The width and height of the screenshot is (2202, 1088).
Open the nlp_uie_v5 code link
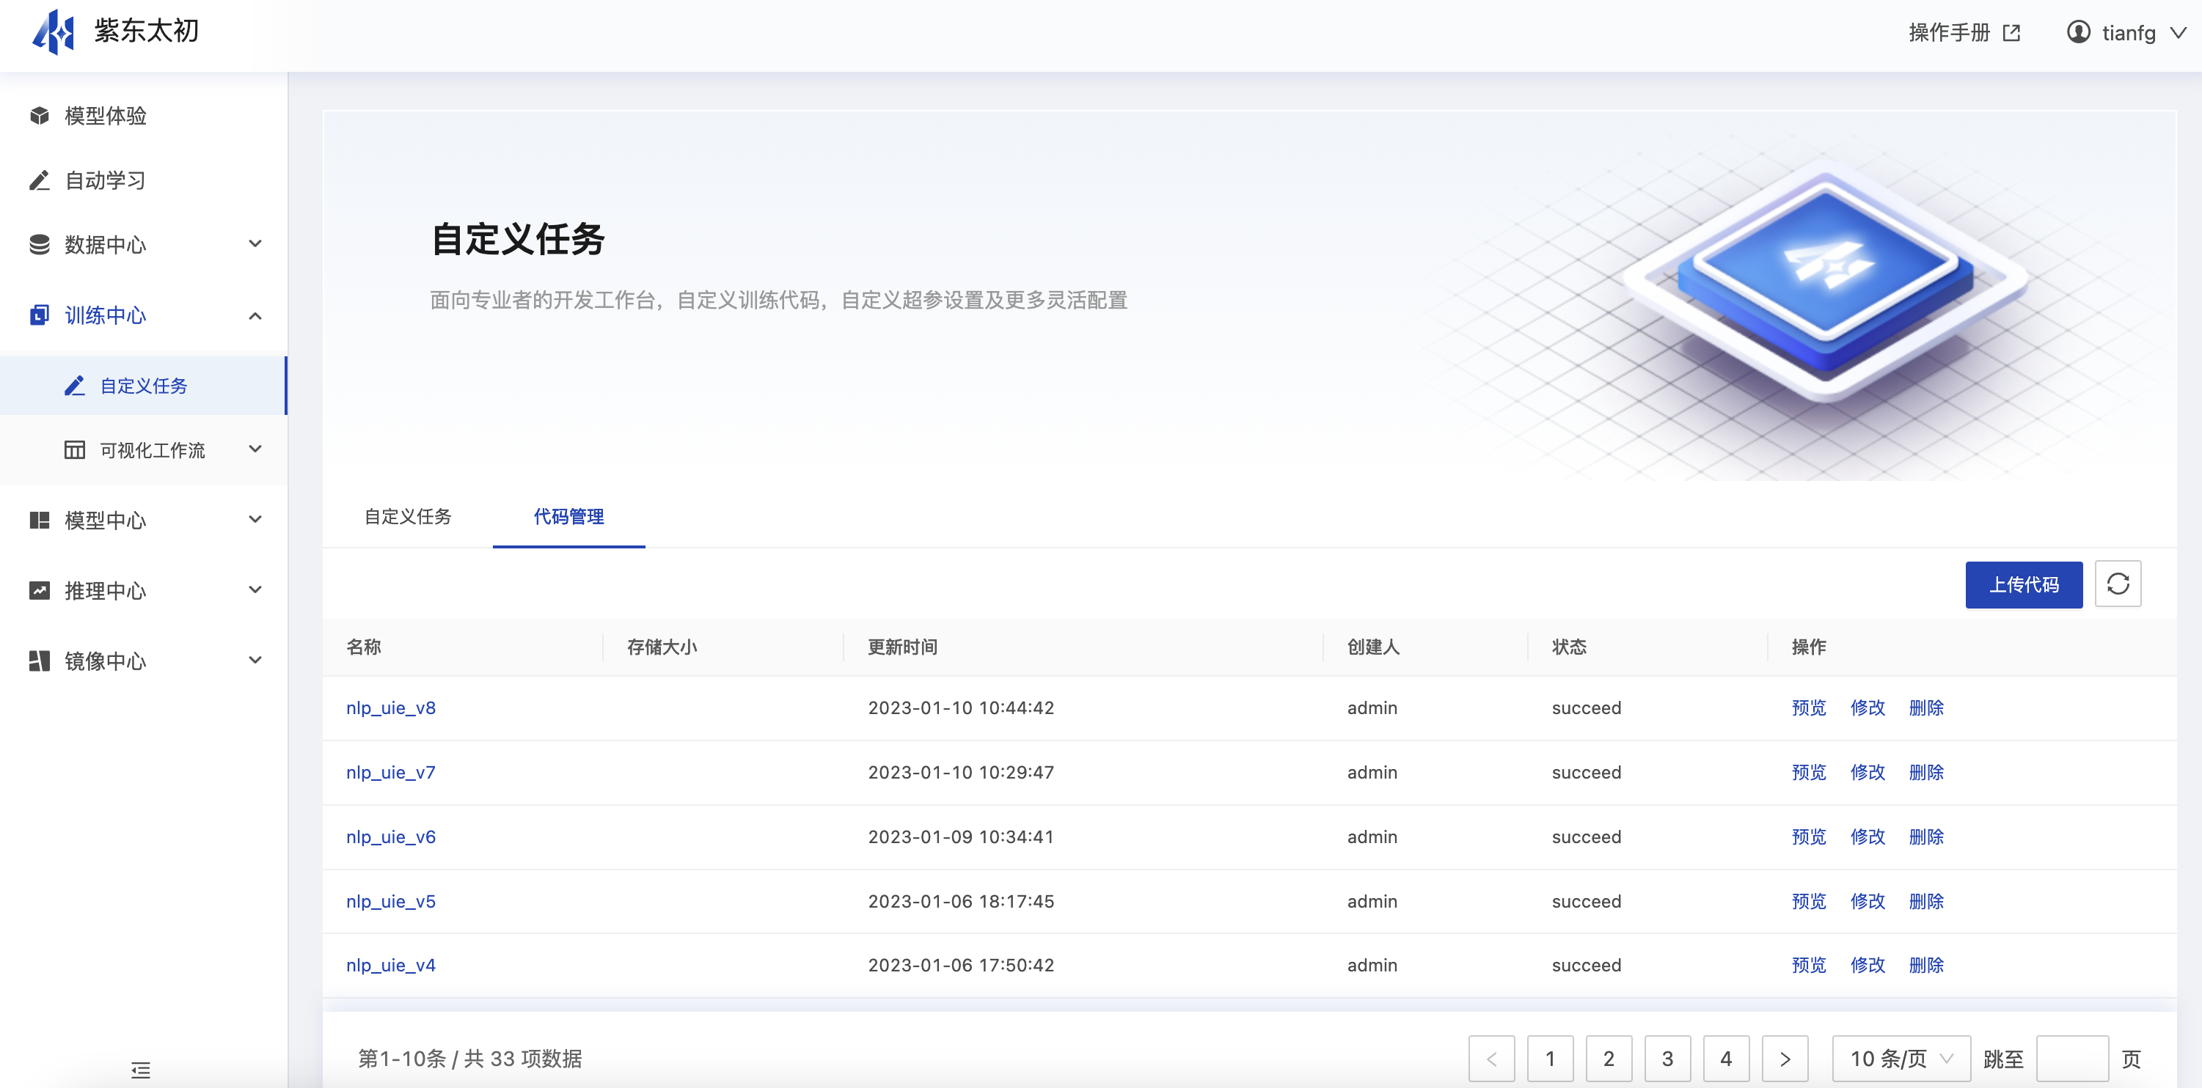click(x=391, y=902)
